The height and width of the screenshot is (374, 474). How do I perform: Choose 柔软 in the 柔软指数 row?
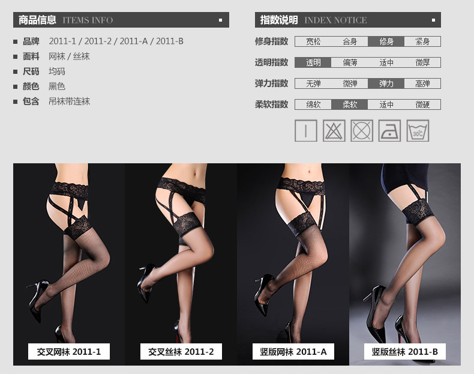350,104
